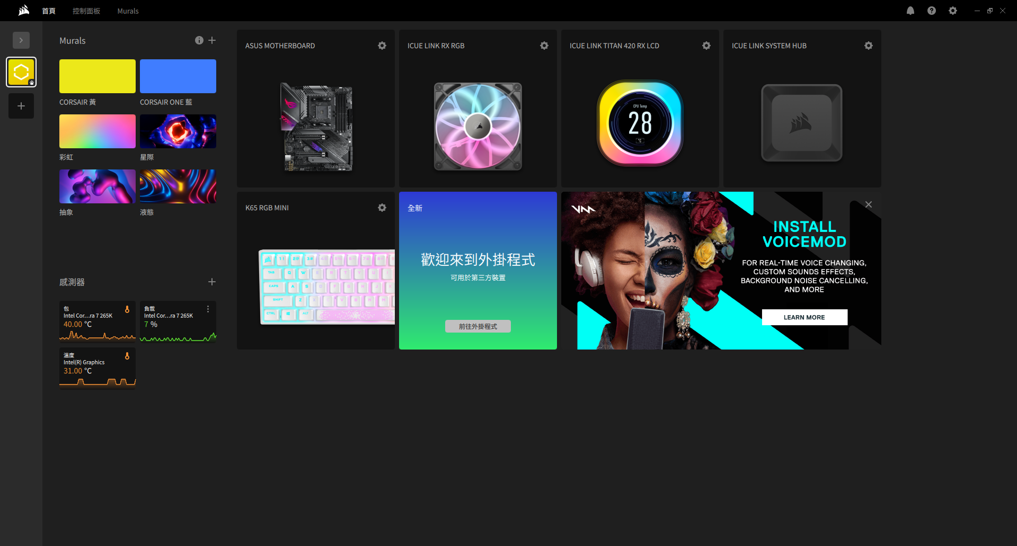This screenshot has width=1017, height=546.
Task: Open CPU package 40.00 °C sensor card
Action: click(98, 321)
